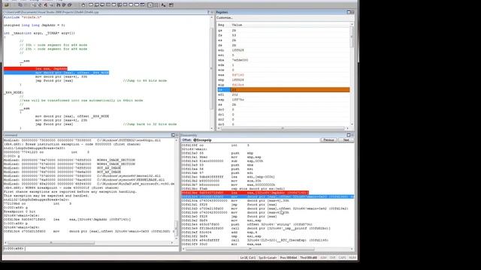Open the Command window via toolbar icon
Image resolution: width=481 pixels, height=270 pixels.
point(91,5)
